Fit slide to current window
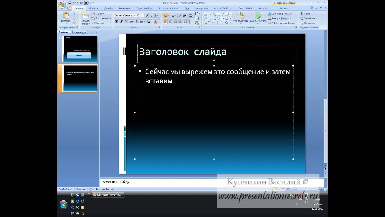This screenshot has width=385, height=217. pos(325,189)
